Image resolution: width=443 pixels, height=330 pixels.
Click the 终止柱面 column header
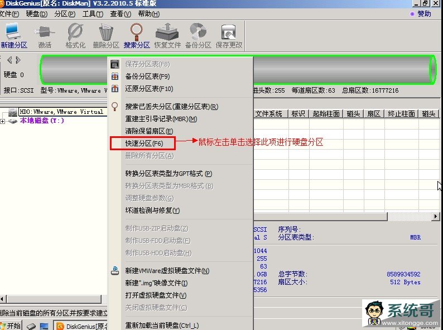pyautogui.click(x=401, y=114)
